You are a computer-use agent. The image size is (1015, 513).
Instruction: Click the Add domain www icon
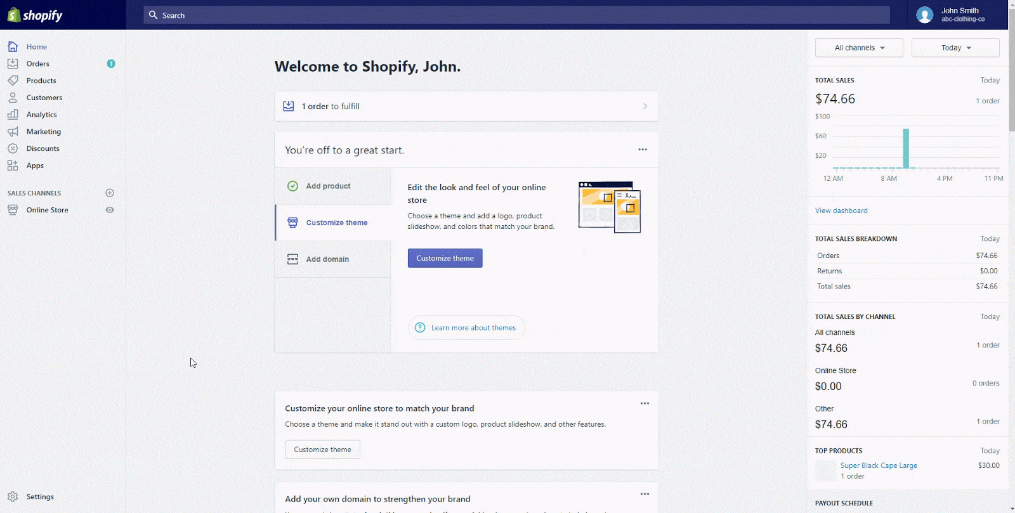[x=292, y=259]
